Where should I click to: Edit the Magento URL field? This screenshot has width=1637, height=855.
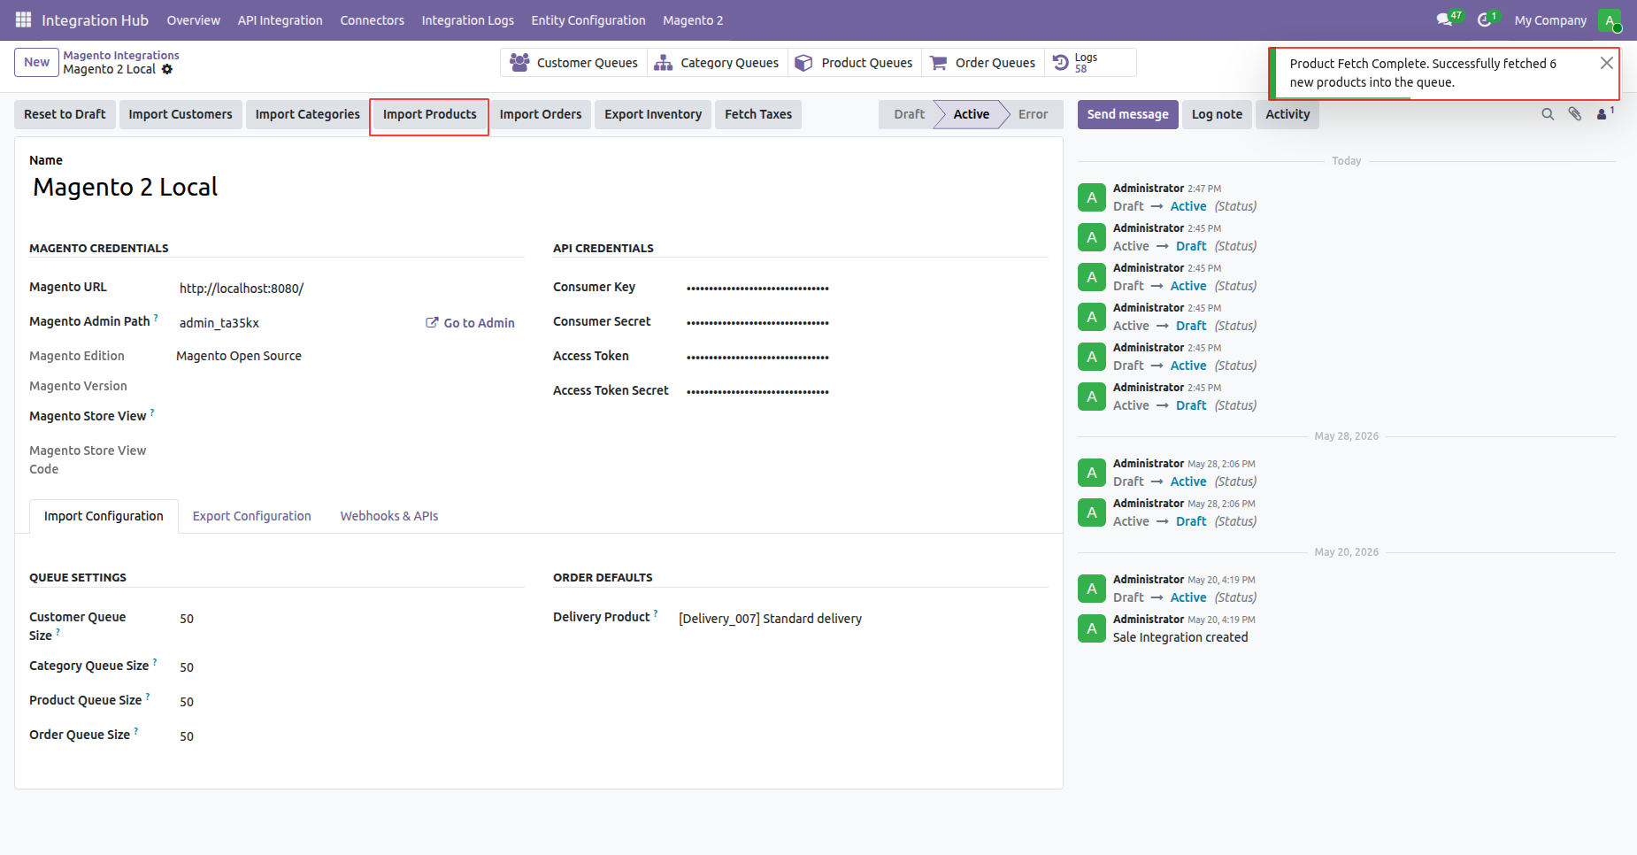coord(350,289)
